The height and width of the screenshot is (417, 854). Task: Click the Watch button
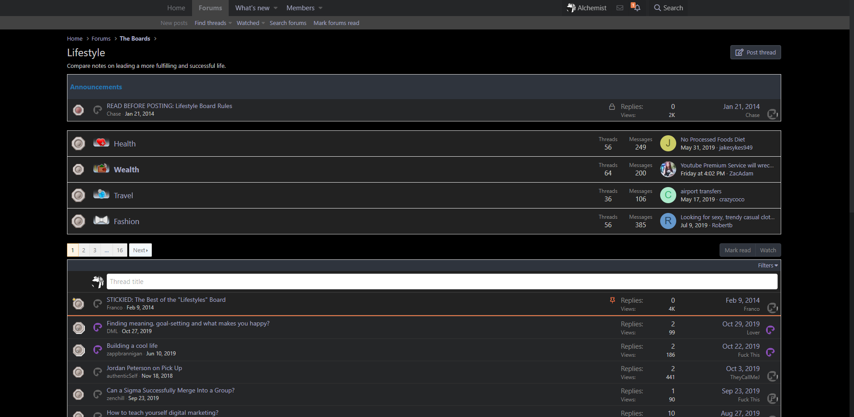(x=768, y=250)
